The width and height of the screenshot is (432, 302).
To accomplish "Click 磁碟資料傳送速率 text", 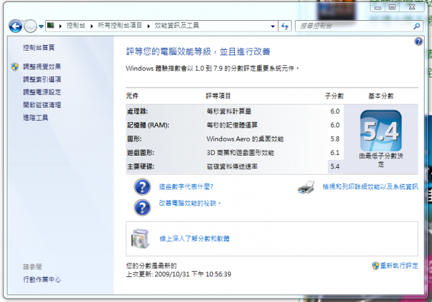I will tap(232, 167).
